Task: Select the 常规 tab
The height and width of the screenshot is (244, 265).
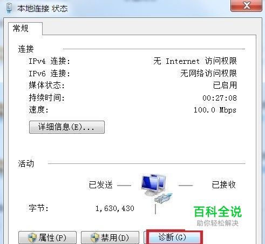Action: point(21,28)
